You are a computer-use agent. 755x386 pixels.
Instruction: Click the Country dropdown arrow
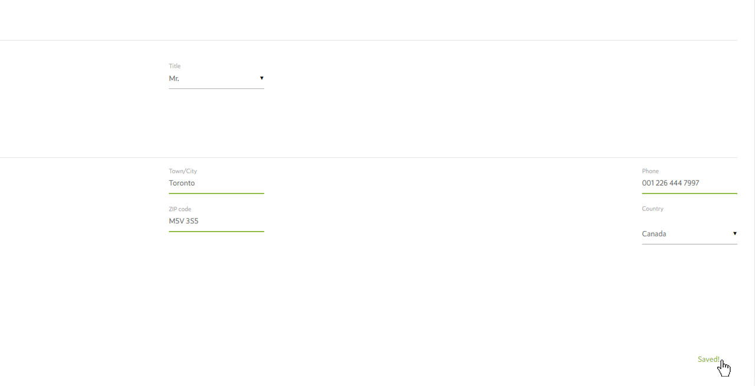[x=734, y=234]
